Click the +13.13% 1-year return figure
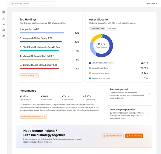 click(24, 96)
